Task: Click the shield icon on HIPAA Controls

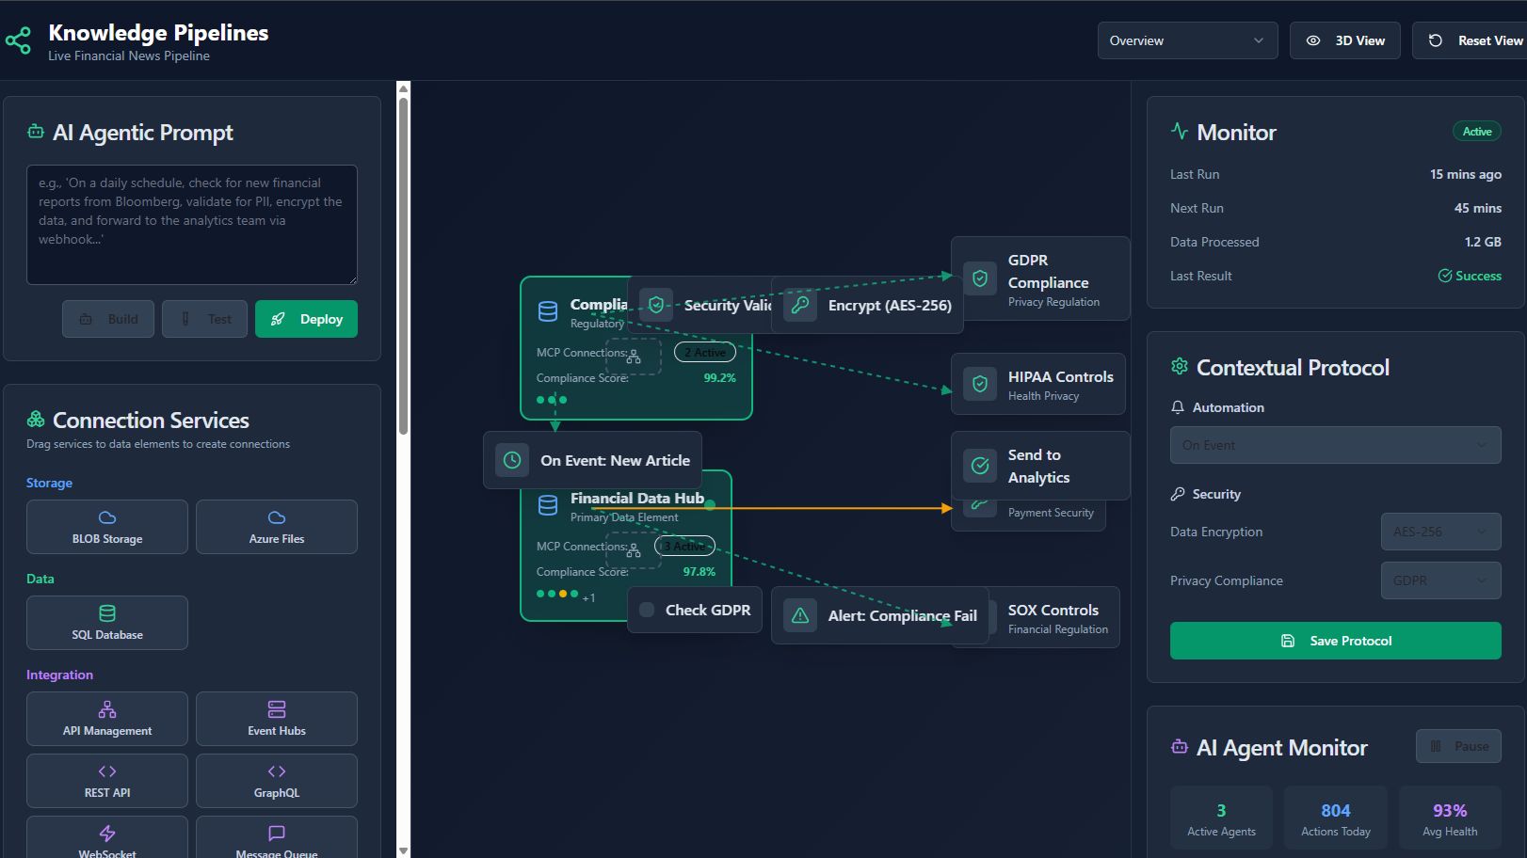Action: [980, 384]
